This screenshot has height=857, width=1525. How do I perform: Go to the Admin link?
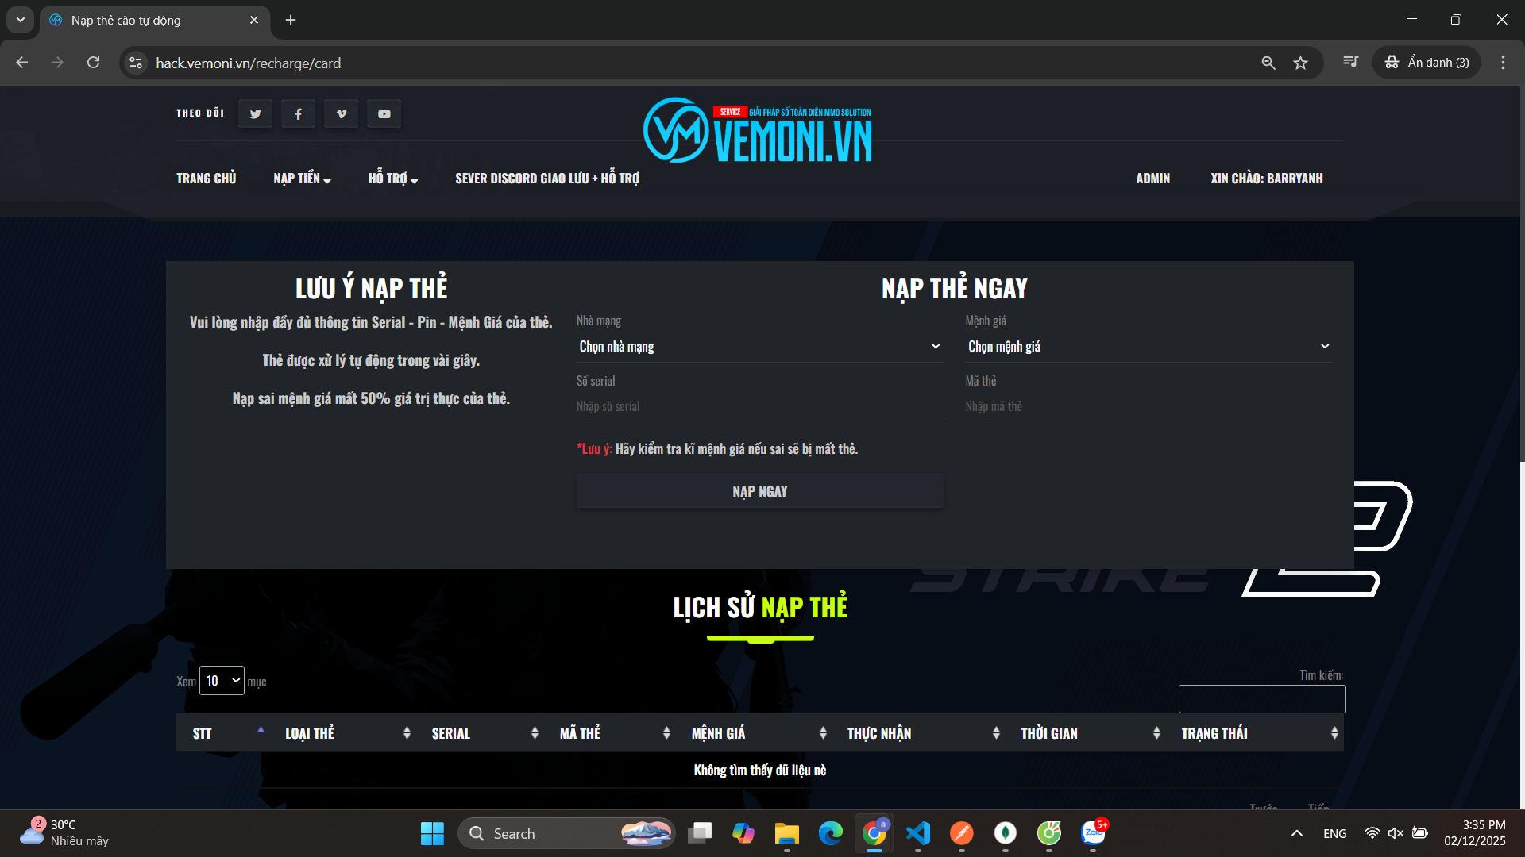[x=1152, y=179]
